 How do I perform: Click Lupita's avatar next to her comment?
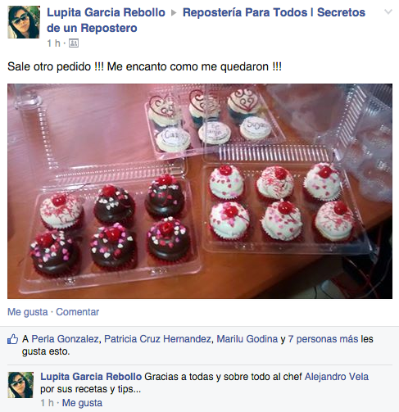pos(20,385)
